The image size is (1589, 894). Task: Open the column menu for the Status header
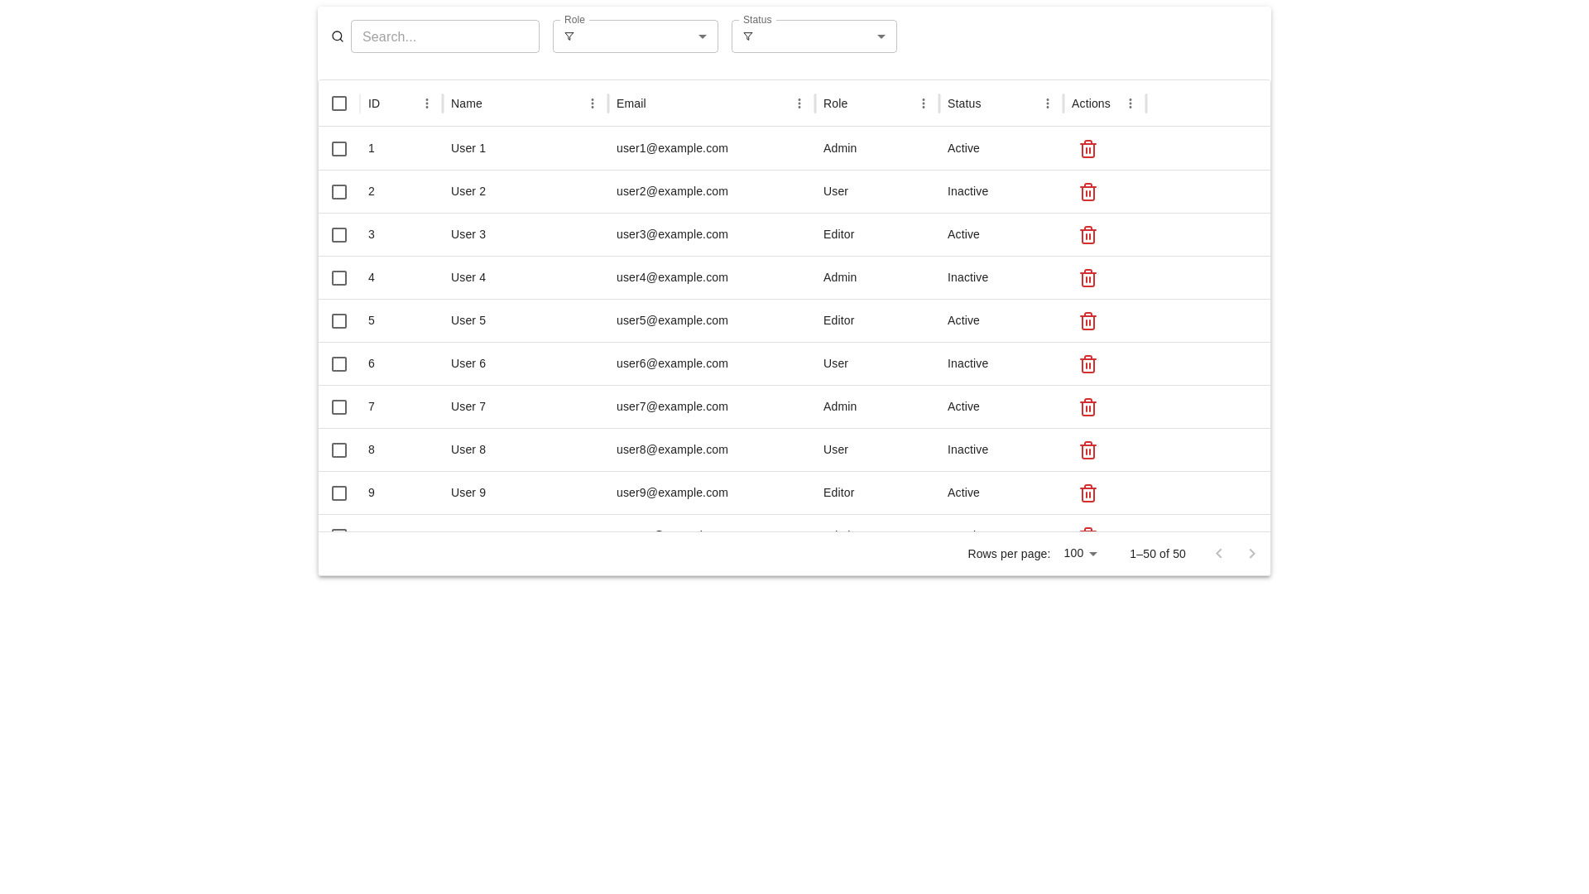click(x=1048, y=103)
